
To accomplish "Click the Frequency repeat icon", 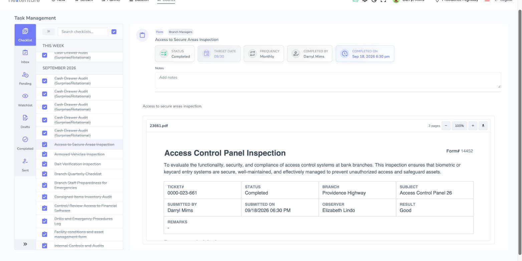I will tap(252, 54).
